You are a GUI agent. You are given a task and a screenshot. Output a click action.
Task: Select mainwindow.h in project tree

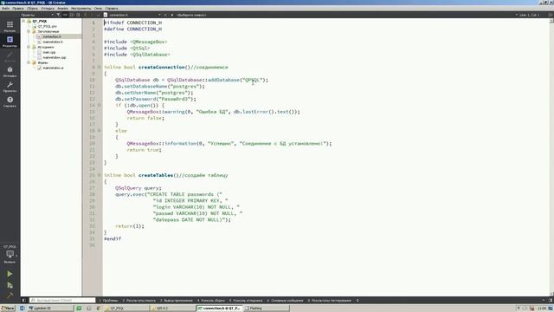pyautogui.click(x=53, y=42)
